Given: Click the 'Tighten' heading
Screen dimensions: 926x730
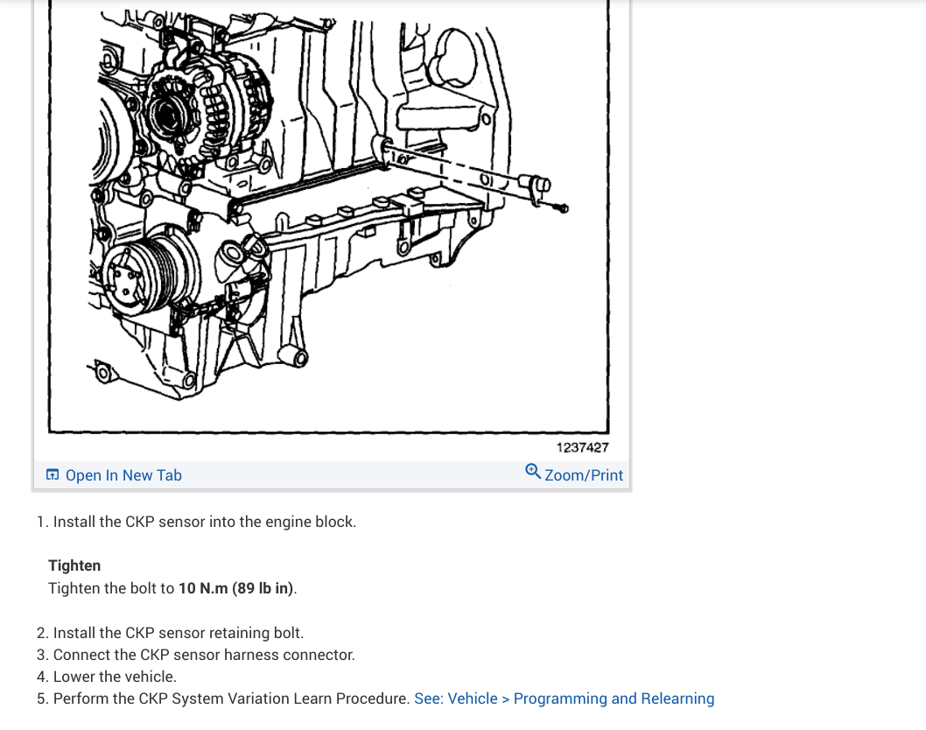Looking at the screenshot, I should click(x=74, y=565).
